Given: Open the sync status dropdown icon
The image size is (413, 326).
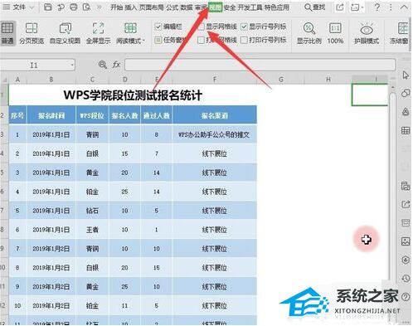Looking at the screenshot, I should pos(357,7).
